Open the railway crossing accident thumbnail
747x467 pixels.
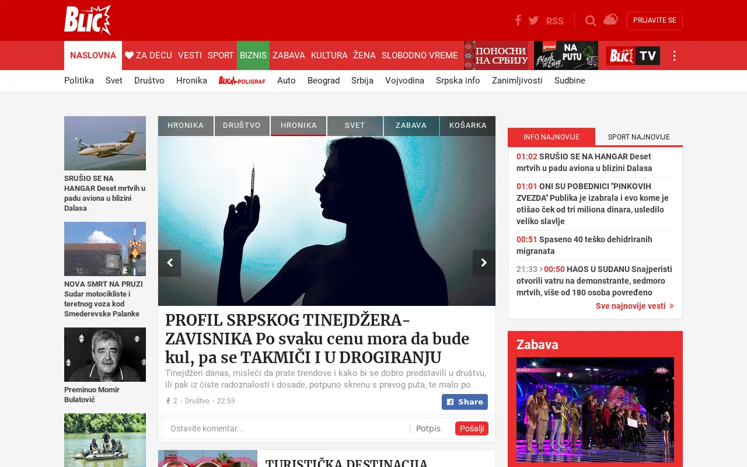click(105, 249)
